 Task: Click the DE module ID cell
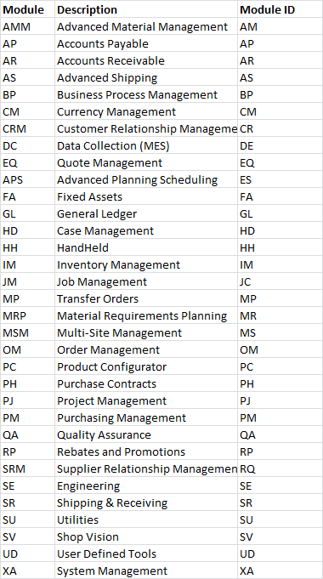(280, 145)
